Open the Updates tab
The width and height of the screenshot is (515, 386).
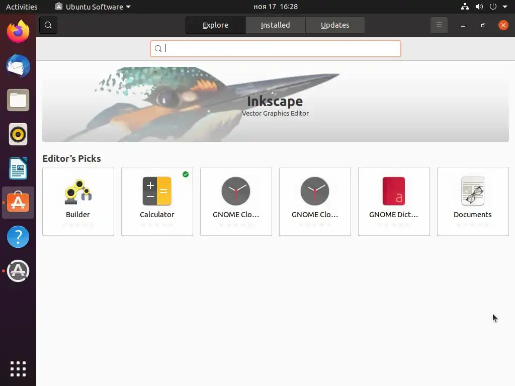tap(334, 25)
